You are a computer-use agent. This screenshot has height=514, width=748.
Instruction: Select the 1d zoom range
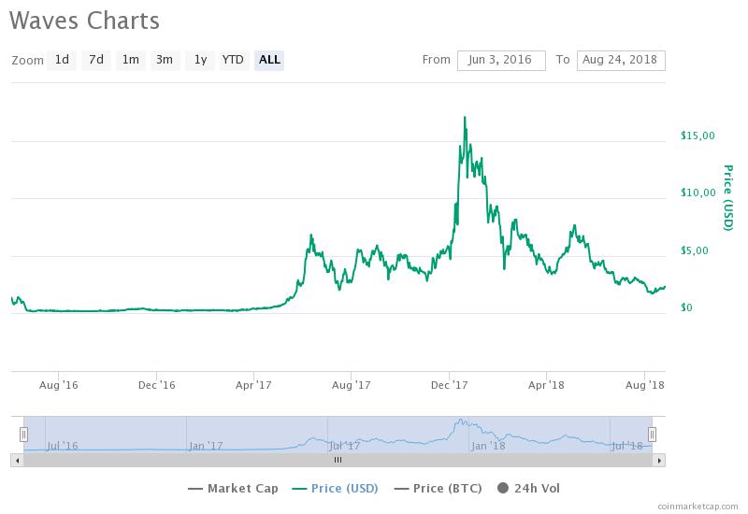point(62,60)
